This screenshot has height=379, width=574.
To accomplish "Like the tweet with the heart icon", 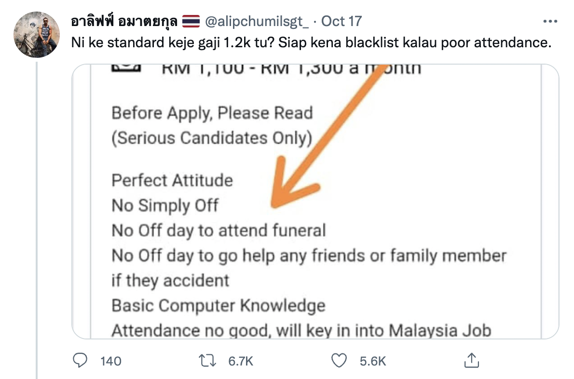I will tap(339, 361).
